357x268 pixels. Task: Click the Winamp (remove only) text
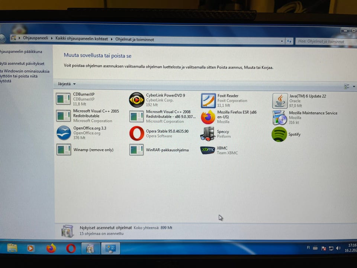tap(93, 150)
